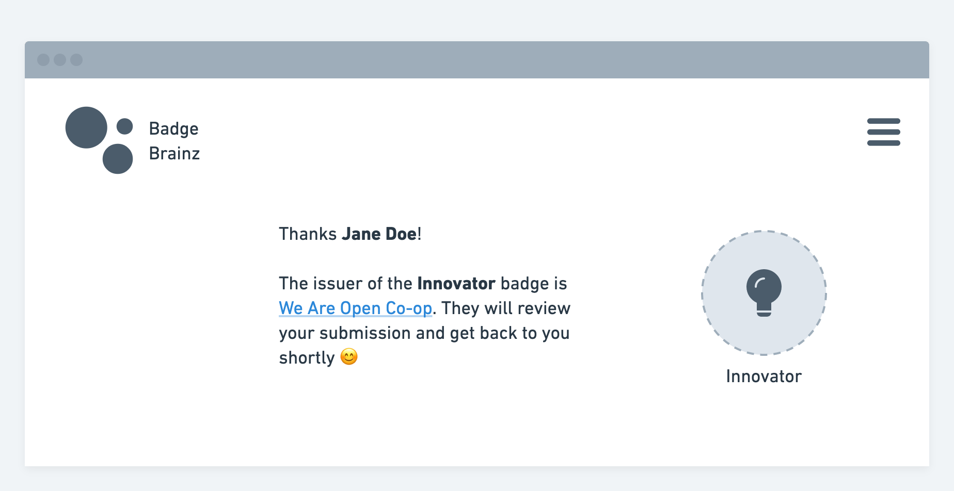Click the smallest circle of the logo
This screenshot has width=954, height=491.
[124, 126]
